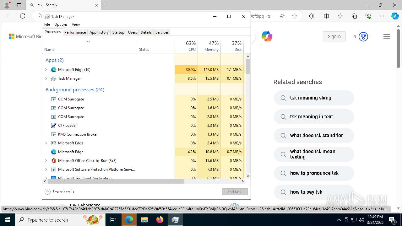Click the Microsoft Software Protection Platform icon
402x226 pixels.
click(x=54, y=169)
